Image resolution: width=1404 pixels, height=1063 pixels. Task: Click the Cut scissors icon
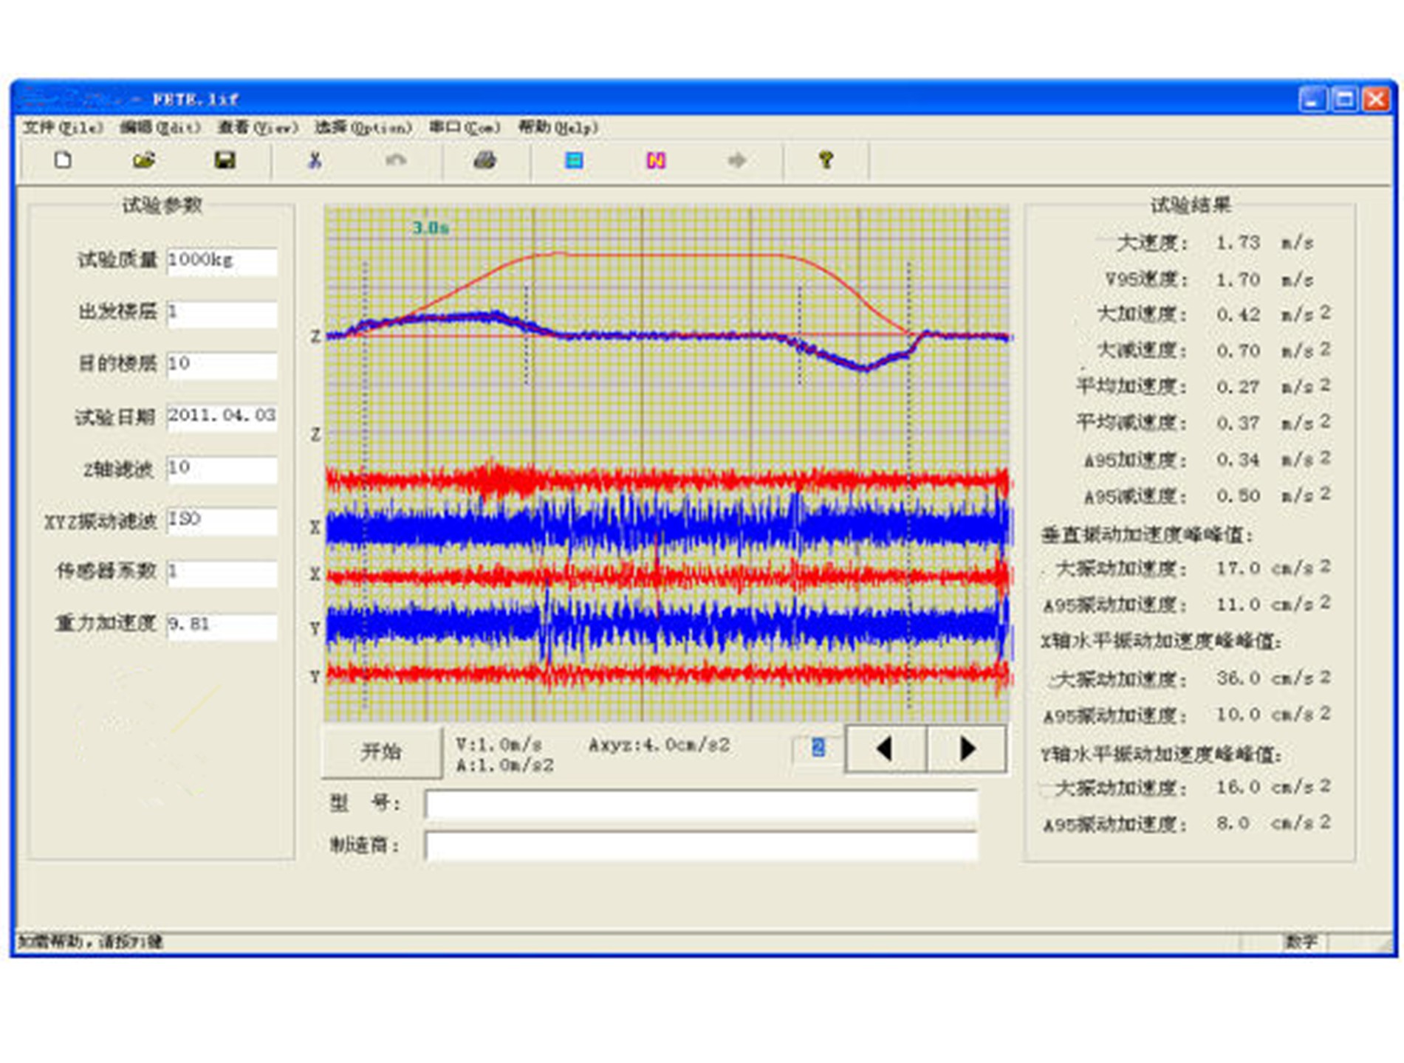coord(315,160)
